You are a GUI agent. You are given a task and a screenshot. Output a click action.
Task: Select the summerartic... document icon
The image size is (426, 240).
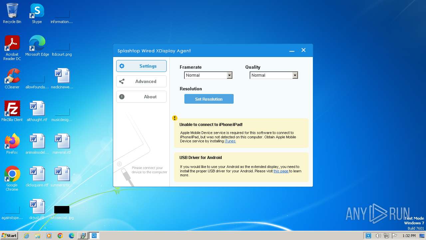(62, 177)
